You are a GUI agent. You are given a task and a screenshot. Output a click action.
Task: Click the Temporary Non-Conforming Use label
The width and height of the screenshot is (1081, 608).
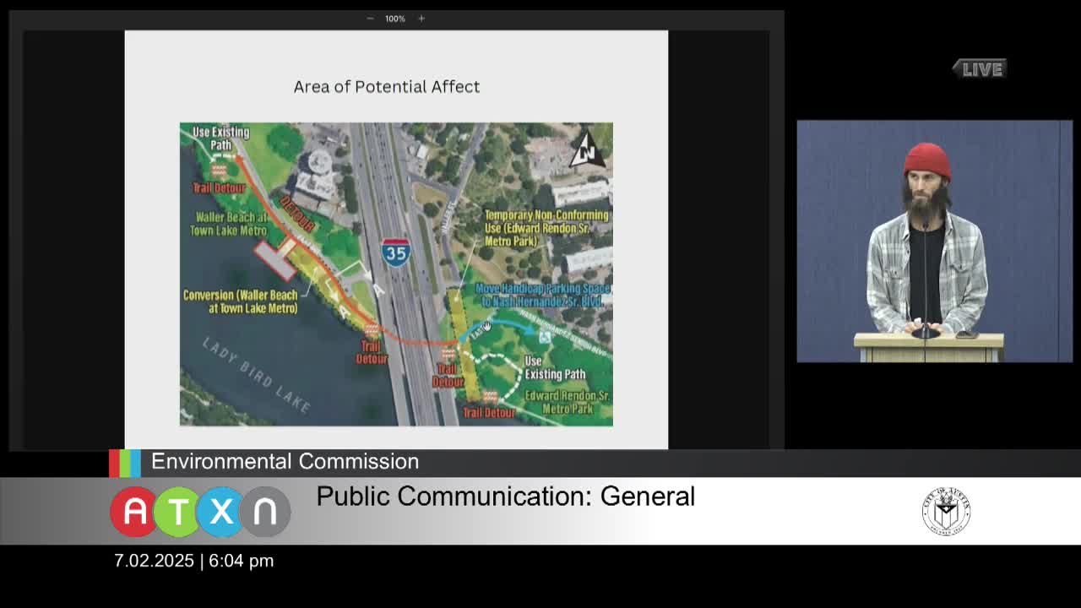coord(546,228)
